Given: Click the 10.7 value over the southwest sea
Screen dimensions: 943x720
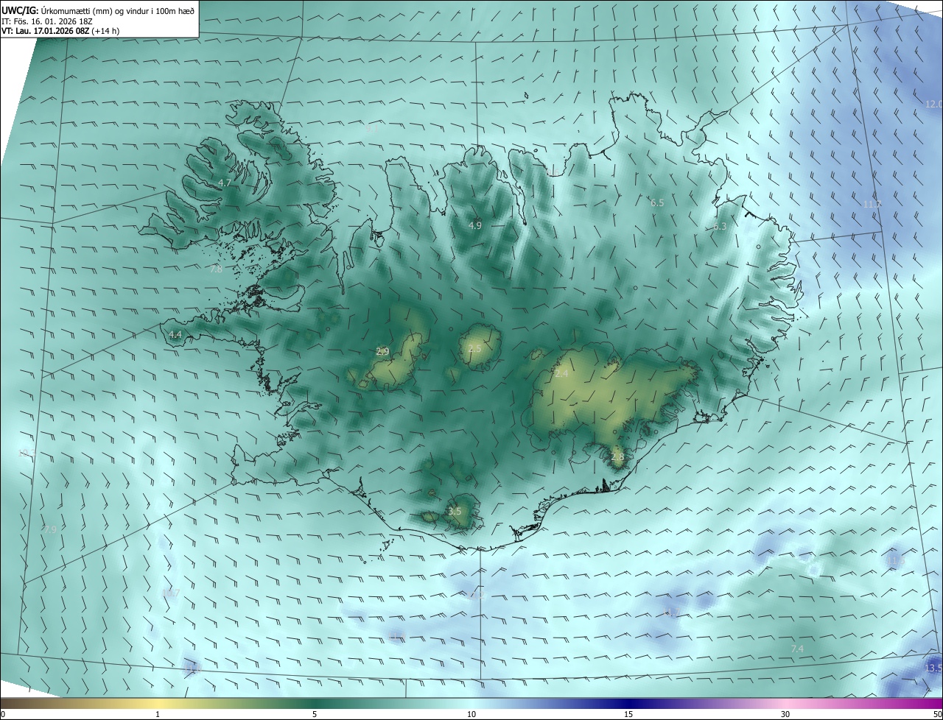Looking at the screenshot, I should pos(171,593).
